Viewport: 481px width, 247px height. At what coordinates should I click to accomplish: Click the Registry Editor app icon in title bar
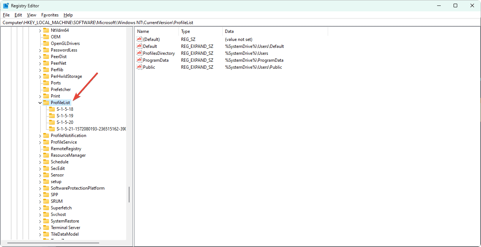6,6
